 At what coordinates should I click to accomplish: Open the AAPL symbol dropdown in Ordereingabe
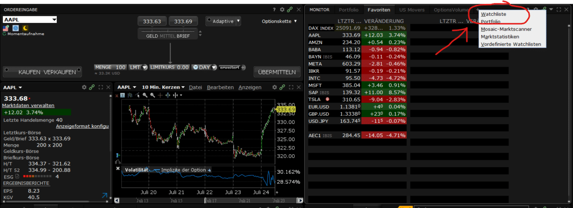[x=54, y=20]
